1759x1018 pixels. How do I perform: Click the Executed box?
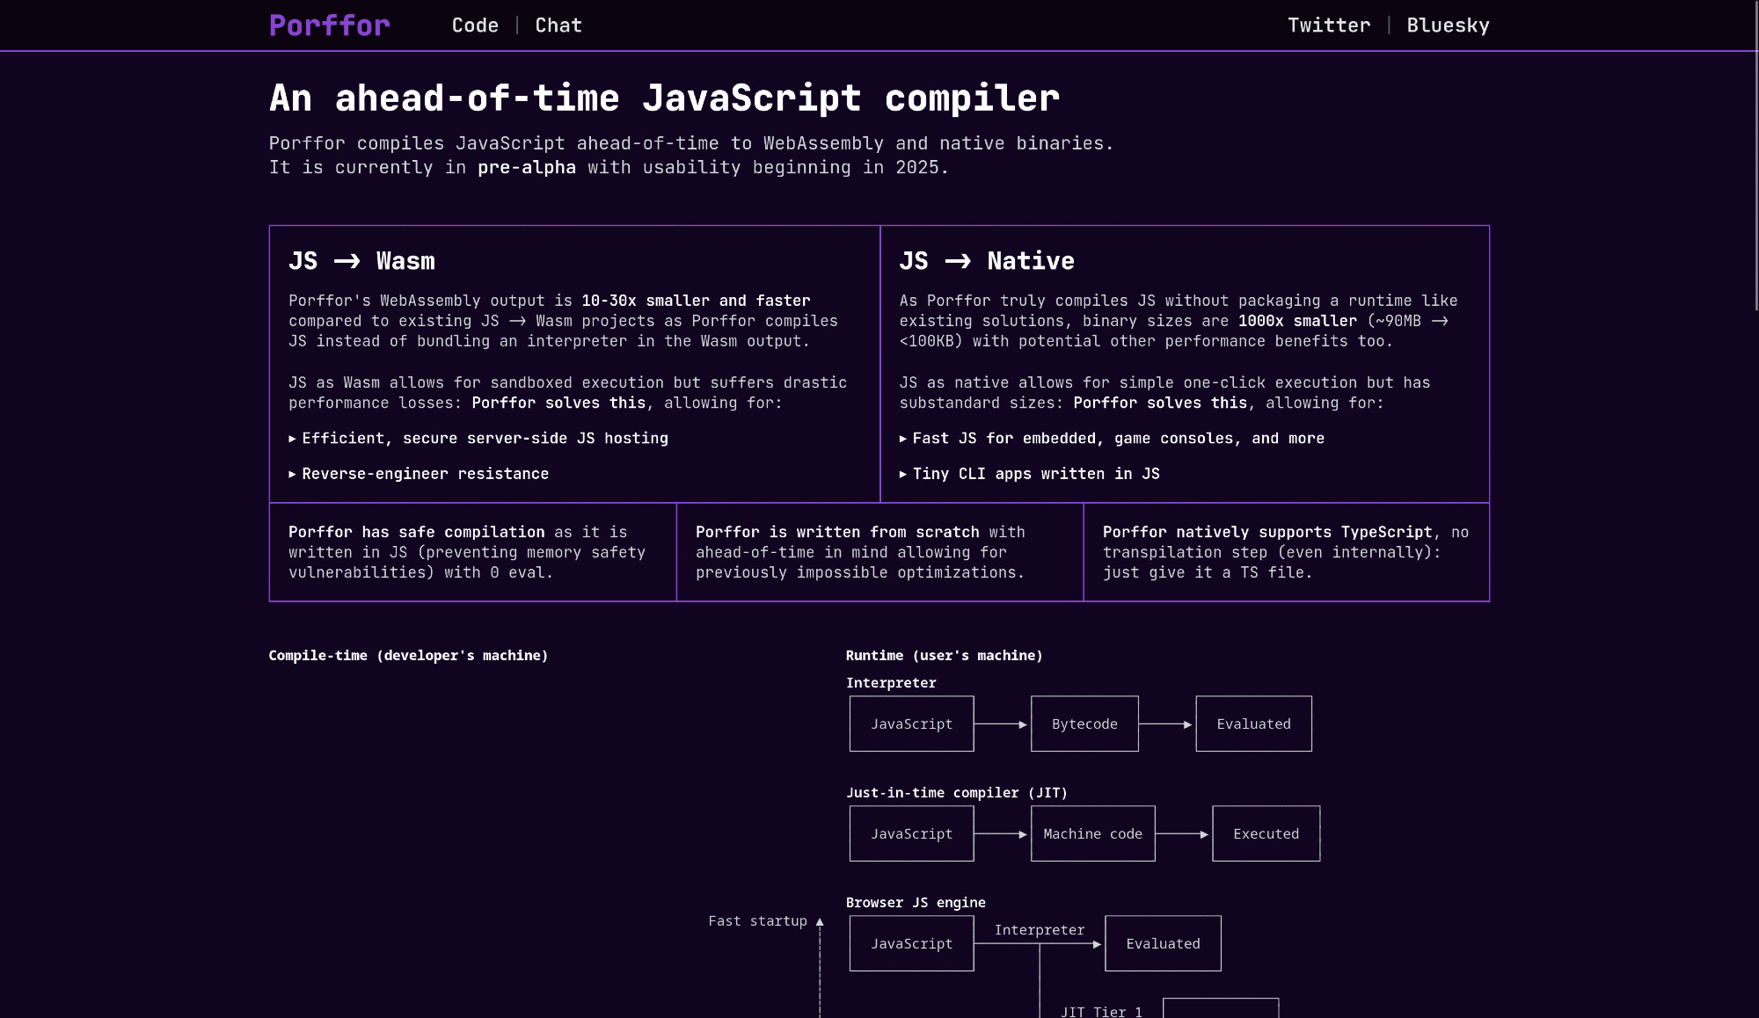[x=1266, y=833]
